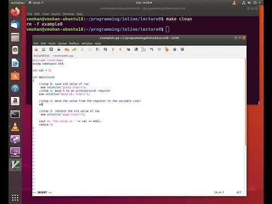Click the VLC tray icon in top bar

point(234,3)
